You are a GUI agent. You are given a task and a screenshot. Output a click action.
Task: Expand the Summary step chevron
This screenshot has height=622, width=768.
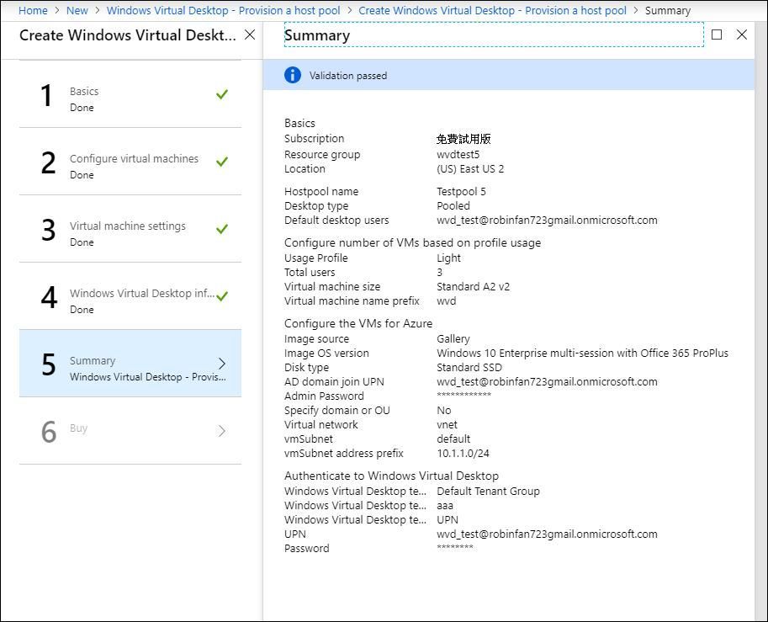(x=222, y=364)
